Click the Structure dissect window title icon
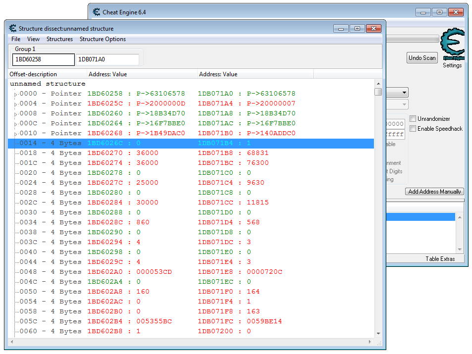472x354 pixels. 13,29
